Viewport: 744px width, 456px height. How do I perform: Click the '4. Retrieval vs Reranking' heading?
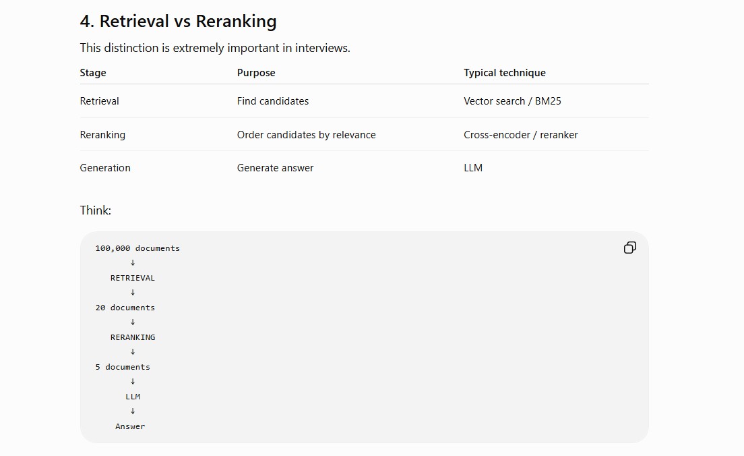[x=178, y=22]
